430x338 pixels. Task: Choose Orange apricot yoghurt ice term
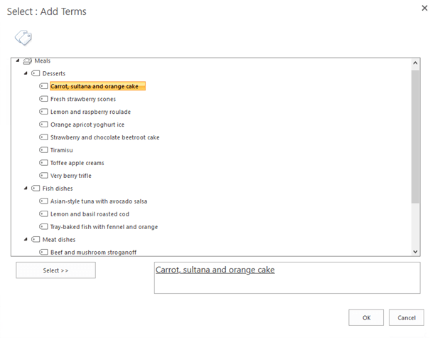(x=87, y=125)
